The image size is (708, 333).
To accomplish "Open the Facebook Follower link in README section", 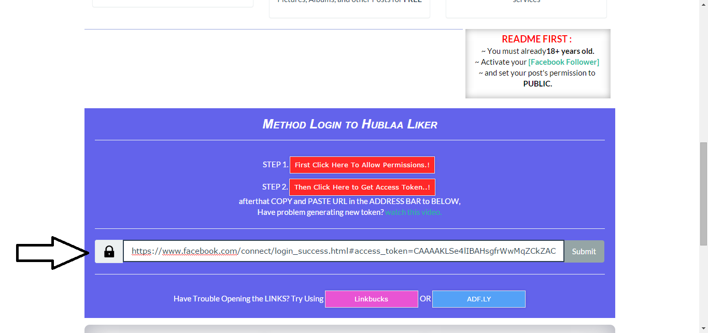I will [563, 62].
